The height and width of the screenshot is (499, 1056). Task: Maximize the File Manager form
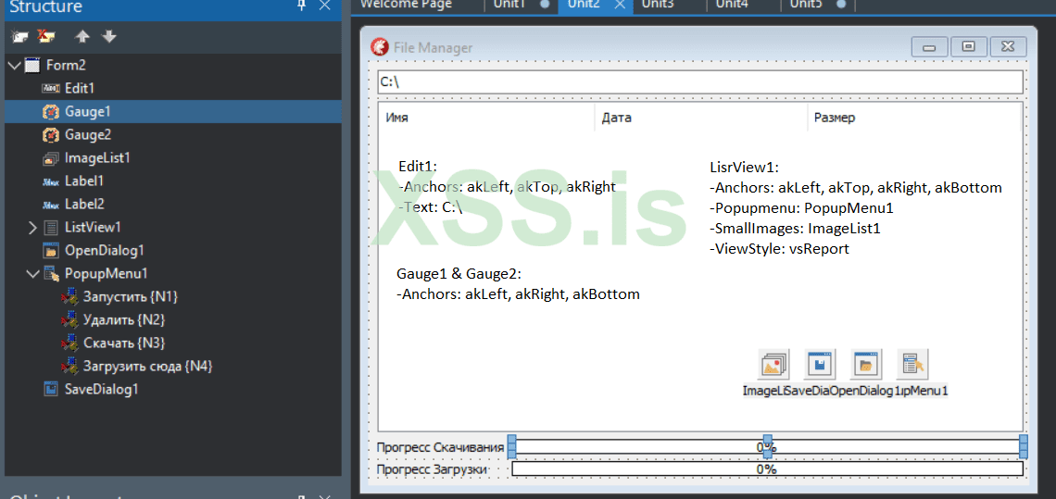point(969,46)
